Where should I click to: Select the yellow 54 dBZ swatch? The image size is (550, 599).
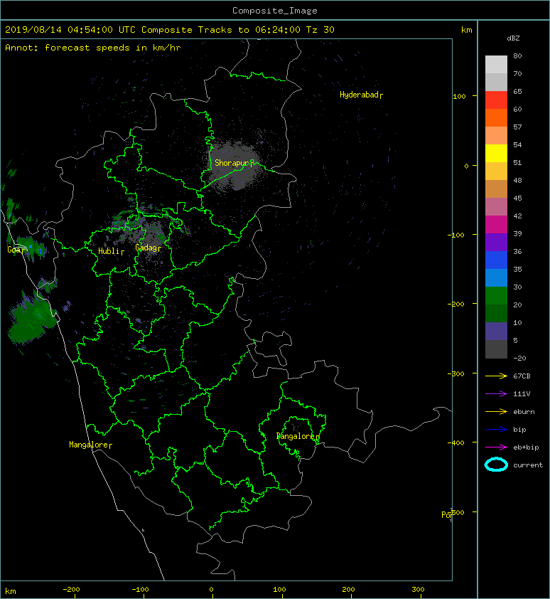496,153
